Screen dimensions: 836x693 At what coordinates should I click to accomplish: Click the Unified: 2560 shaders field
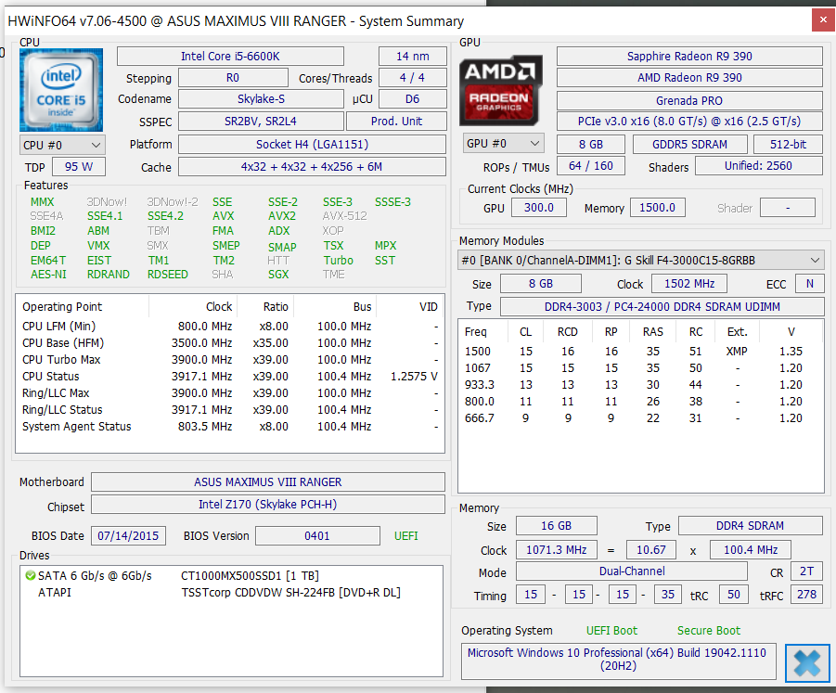click(758, 166)
